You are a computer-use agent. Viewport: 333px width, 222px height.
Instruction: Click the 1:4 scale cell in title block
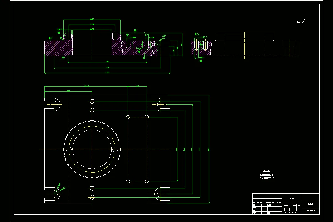tap(298, 209)
